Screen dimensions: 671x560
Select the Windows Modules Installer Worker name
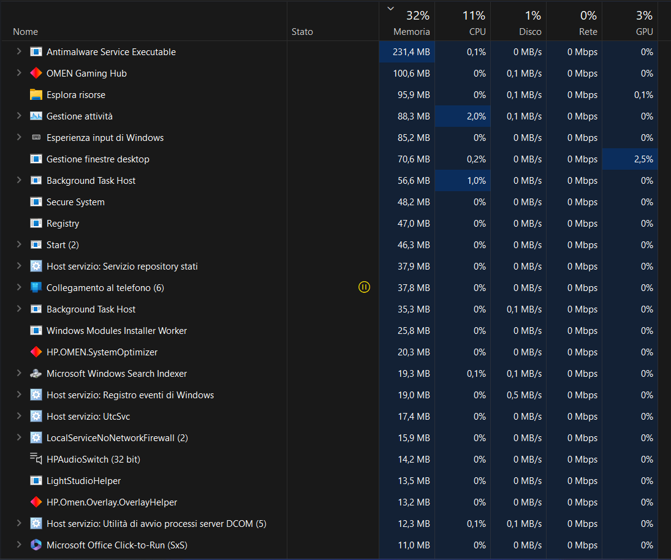(x=116, y=331)
